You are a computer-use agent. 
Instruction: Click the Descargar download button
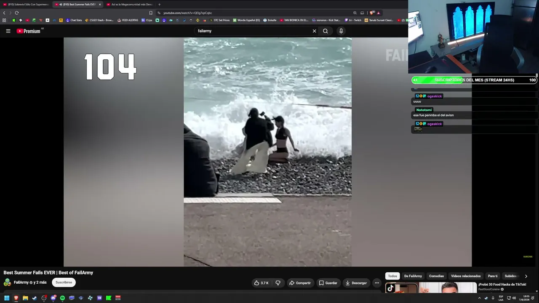356,283
